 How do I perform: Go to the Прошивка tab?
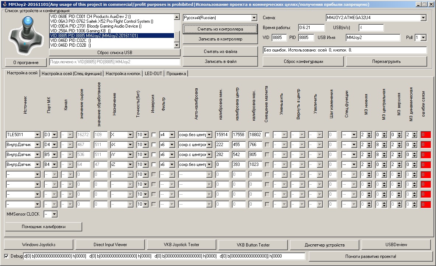click(x=176, y=74)
